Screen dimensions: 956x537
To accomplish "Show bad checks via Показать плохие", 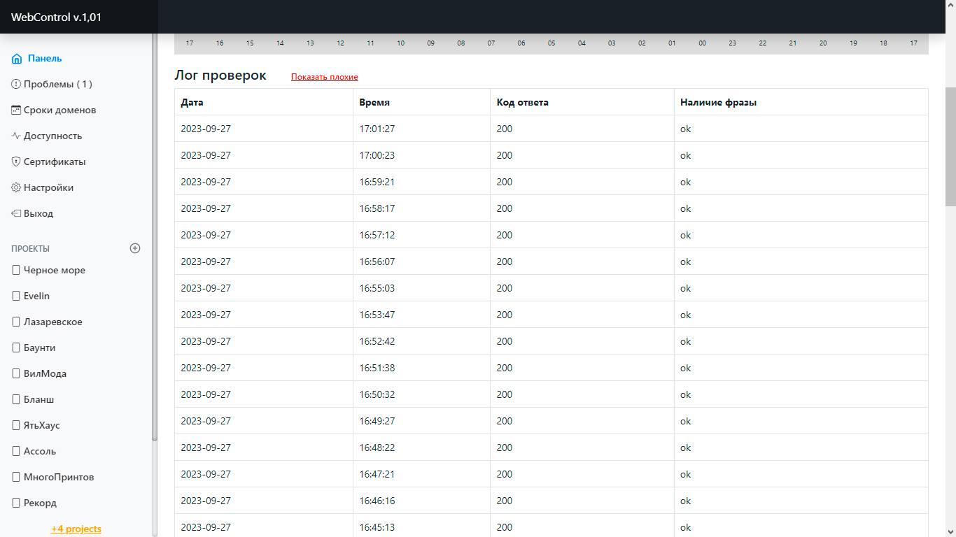I will point(324,77).
